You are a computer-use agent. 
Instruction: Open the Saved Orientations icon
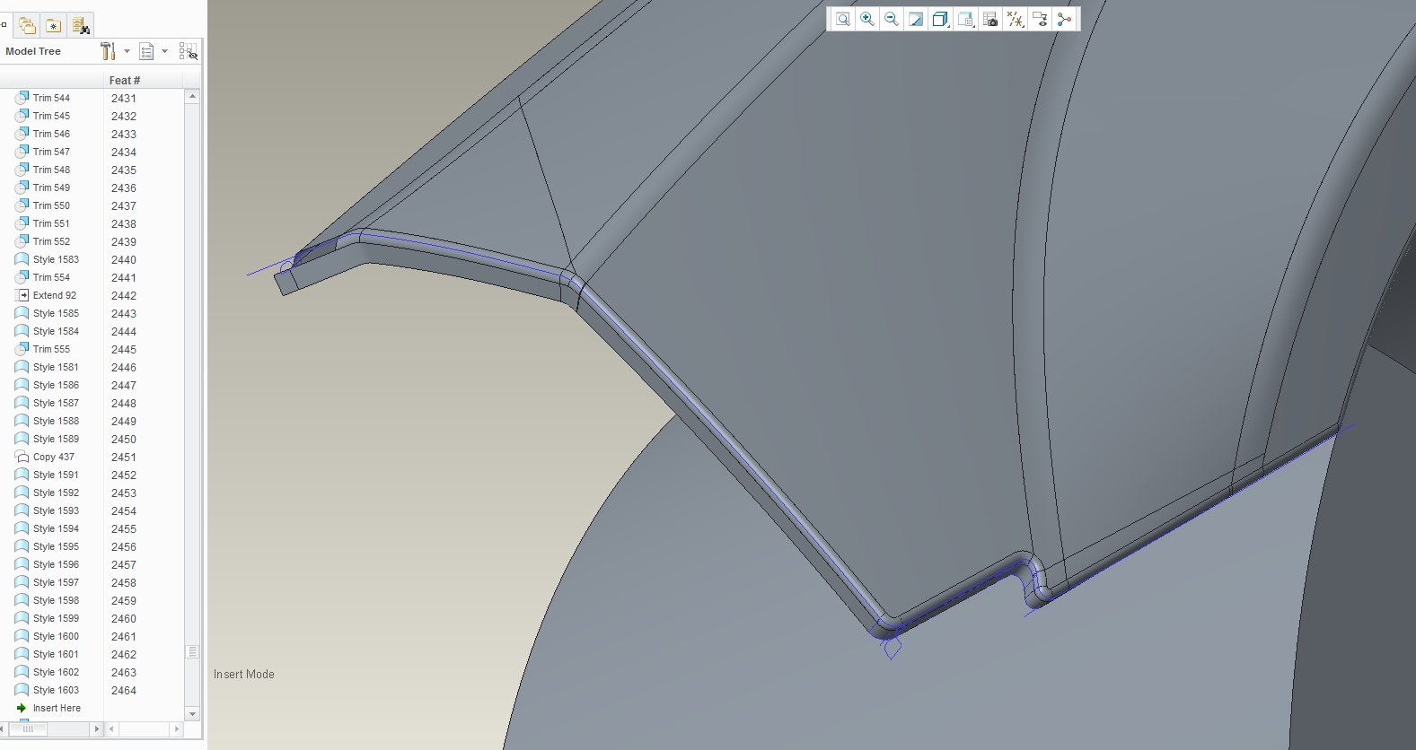click(x=965, y=20)
